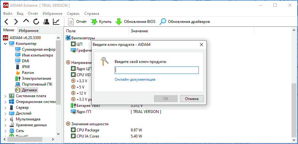Select IPMI tree item

(x=22, y=67)
